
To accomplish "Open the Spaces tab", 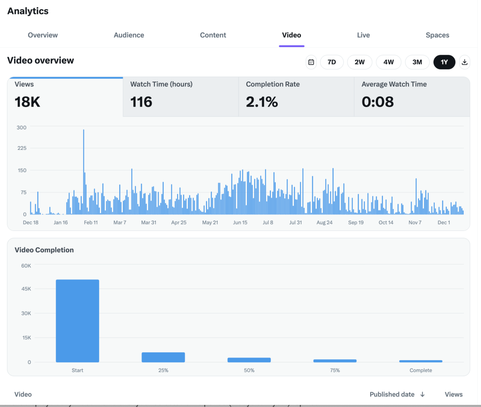I will click(x=437, y=35).
